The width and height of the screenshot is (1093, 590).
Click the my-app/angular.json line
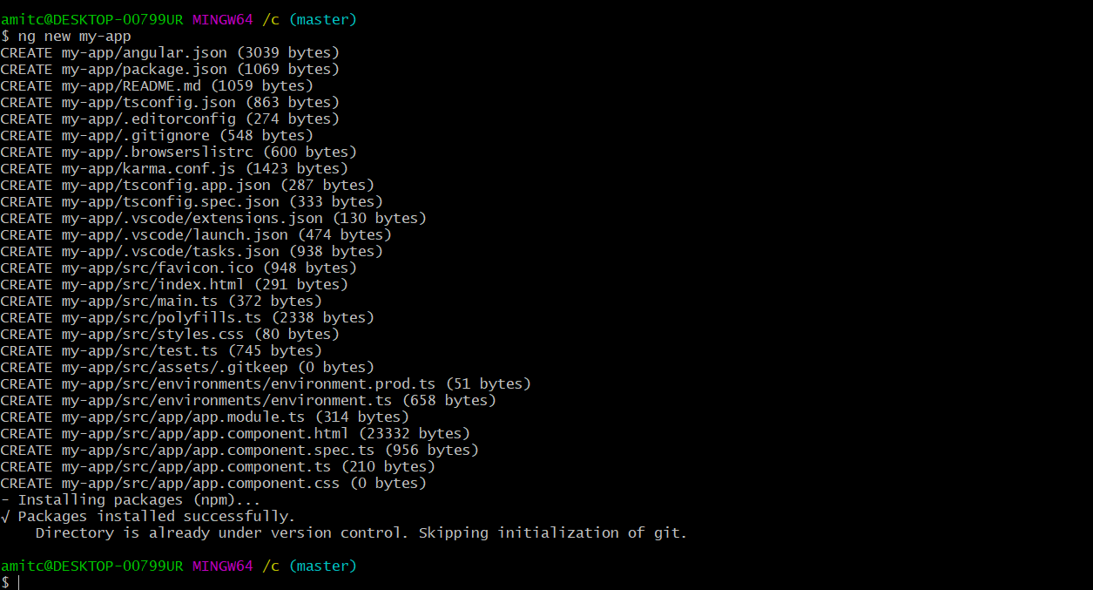tap(170, 52)
